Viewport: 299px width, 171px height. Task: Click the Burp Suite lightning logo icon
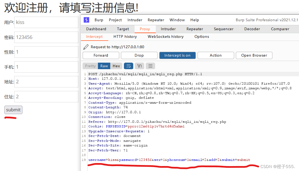[x=86, y=20]
